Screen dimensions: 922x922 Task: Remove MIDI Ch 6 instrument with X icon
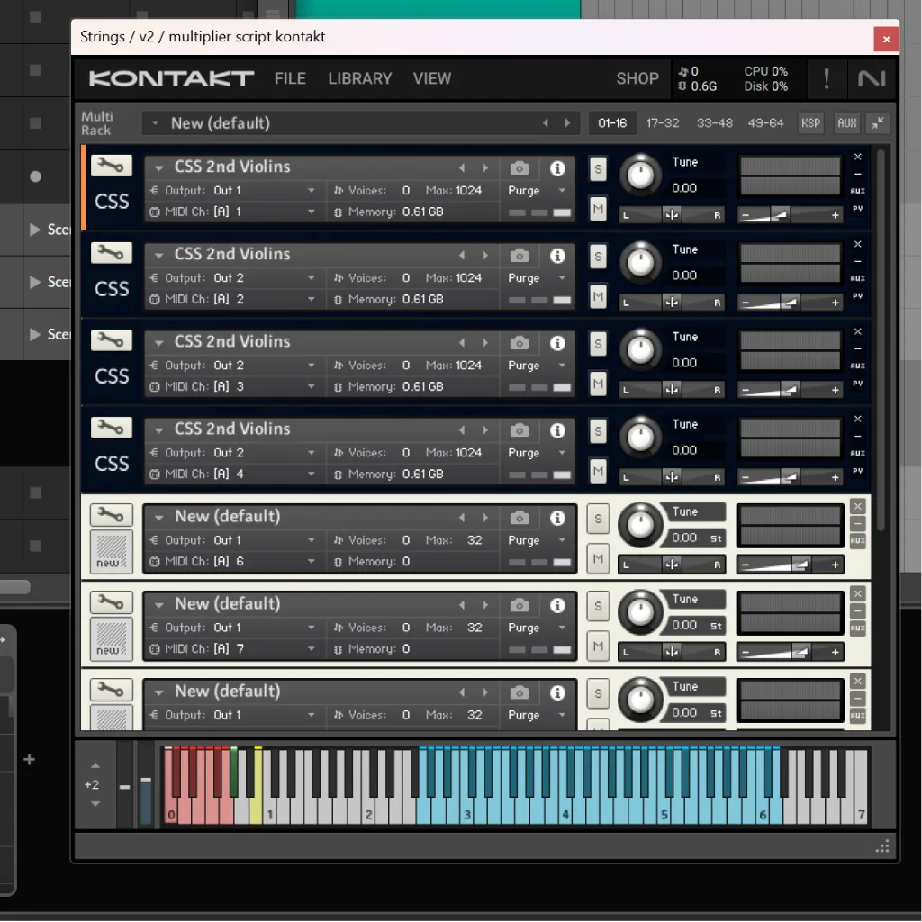click(x=858, y=506)
